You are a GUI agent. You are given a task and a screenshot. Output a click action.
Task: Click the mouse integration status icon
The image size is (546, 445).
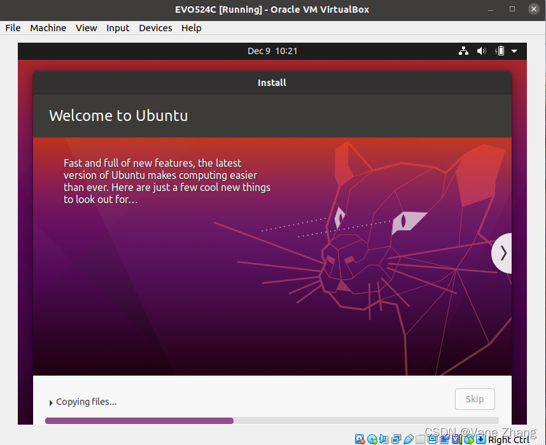469,439
